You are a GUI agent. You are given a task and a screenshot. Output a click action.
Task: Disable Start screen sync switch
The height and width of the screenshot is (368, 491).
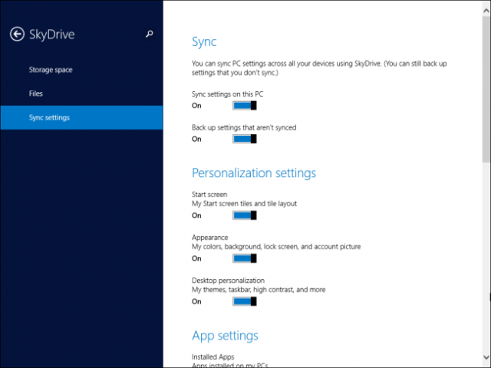(244, 215)
